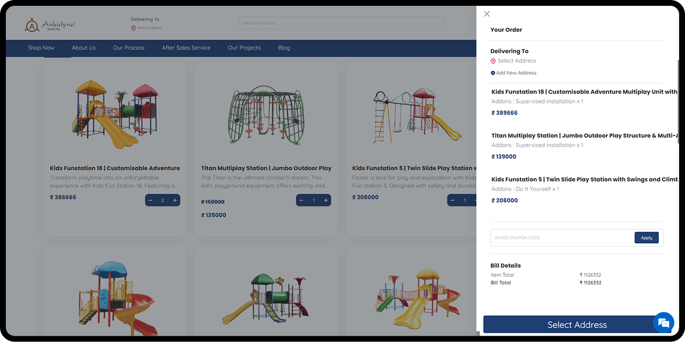Click the plus icon beside Add New Address
Screen dimensions: 685x342
tap(493, 73)
